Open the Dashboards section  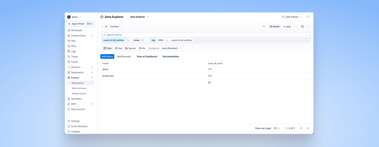77,72
